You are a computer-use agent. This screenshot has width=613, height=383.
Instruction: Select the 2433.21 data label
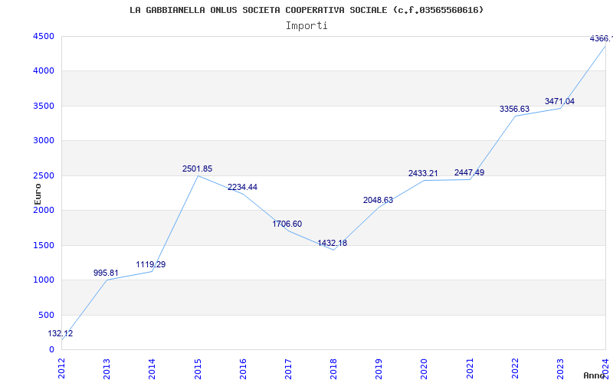point(423,173)
